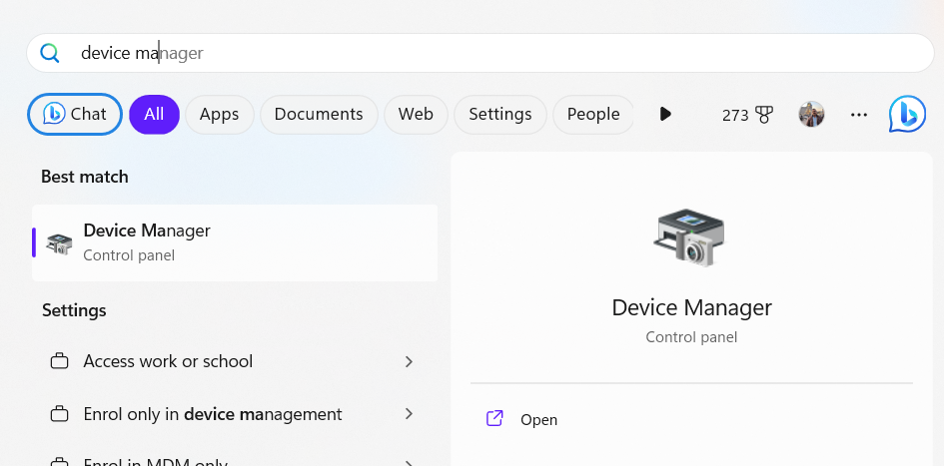
Task: Click the Device Manager icon in best match
Action: click(x=59, y=243)
